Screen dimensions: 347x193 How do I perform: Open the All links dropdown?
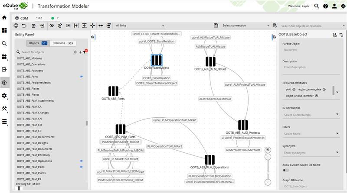[140, 26]
